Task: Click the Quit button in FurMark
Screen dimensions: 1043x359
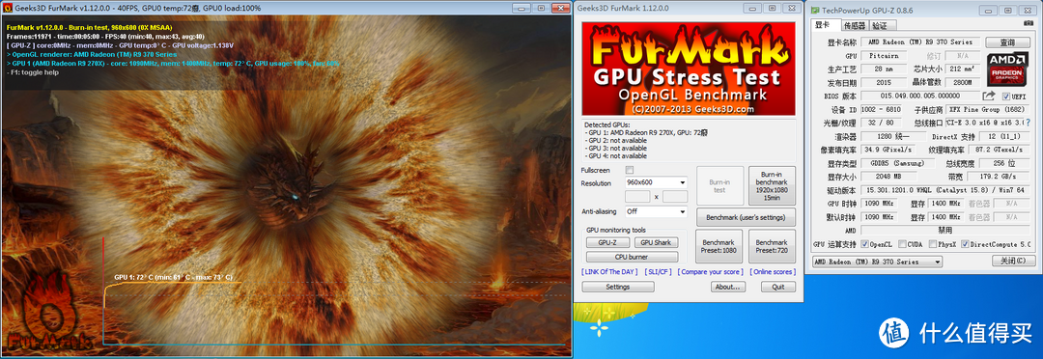Action: (x=778, y=287)
